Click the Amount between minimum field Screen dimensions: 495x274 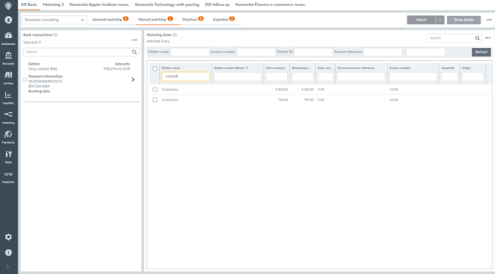[383, 52]
